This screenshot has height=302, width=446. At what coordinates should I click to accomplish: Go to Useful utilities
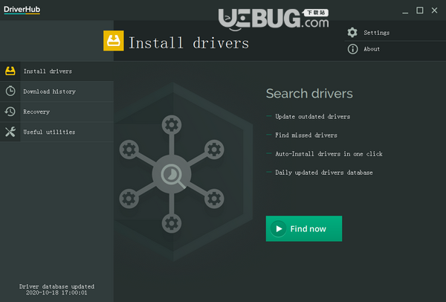pos(57,132)
